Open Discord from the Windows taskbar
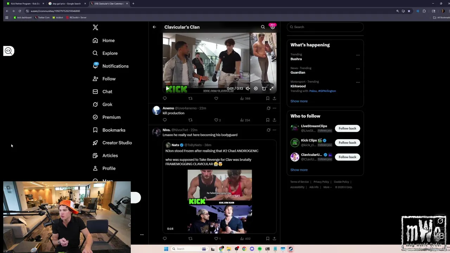The width and height of the screenshot is (450, 253). tap(252, 249)
